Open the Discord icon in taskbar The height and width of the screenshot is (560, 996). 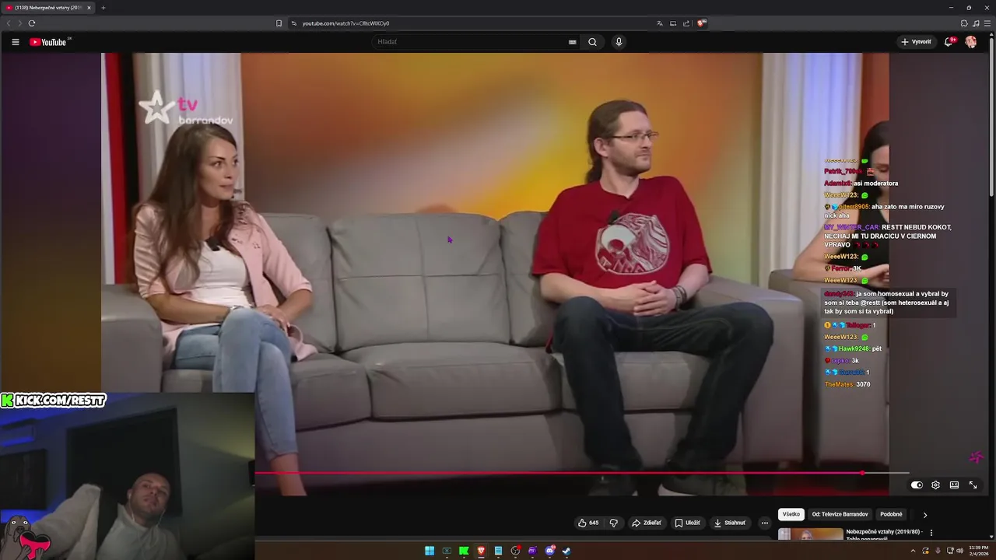pos(549,551)
